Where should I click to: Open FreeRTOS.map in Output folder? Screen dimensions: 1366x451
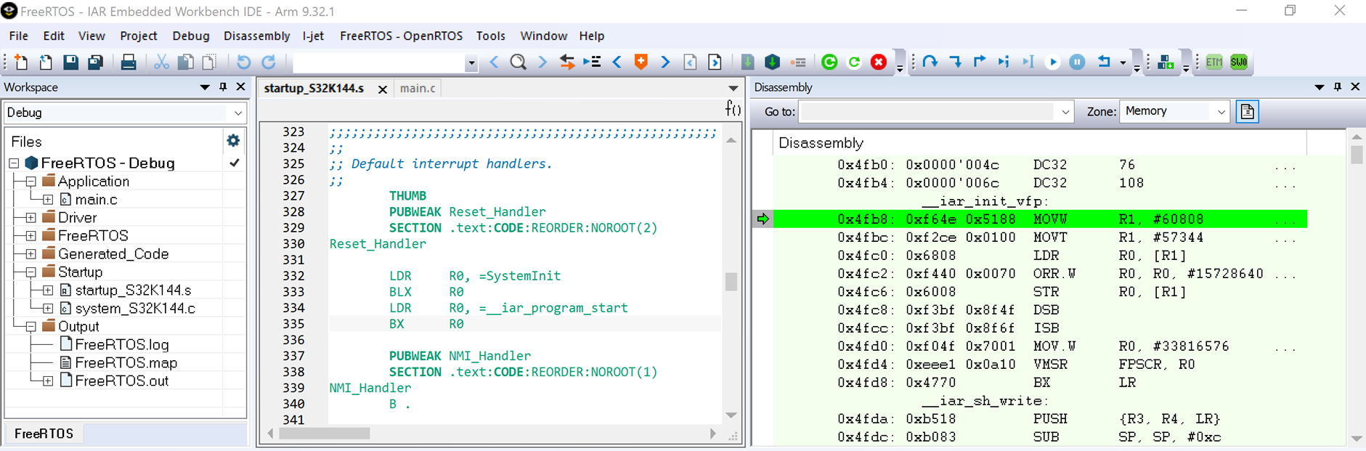(126, 363)
